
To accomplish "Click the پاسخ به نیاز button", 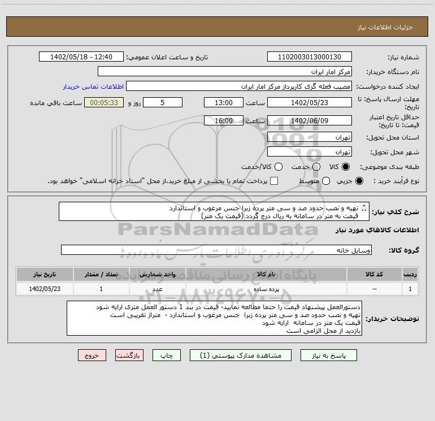I will click(x=328, y=355).
